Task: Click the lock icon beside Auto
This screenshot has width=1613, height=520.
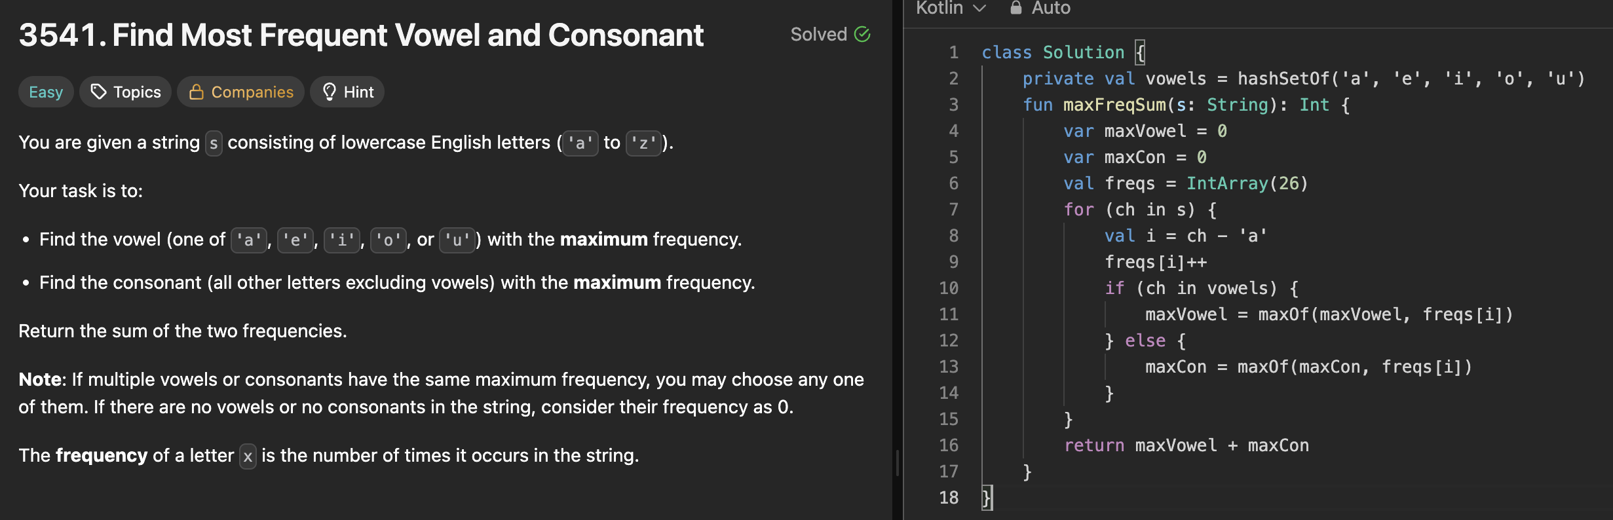Action: point(1015,8)
